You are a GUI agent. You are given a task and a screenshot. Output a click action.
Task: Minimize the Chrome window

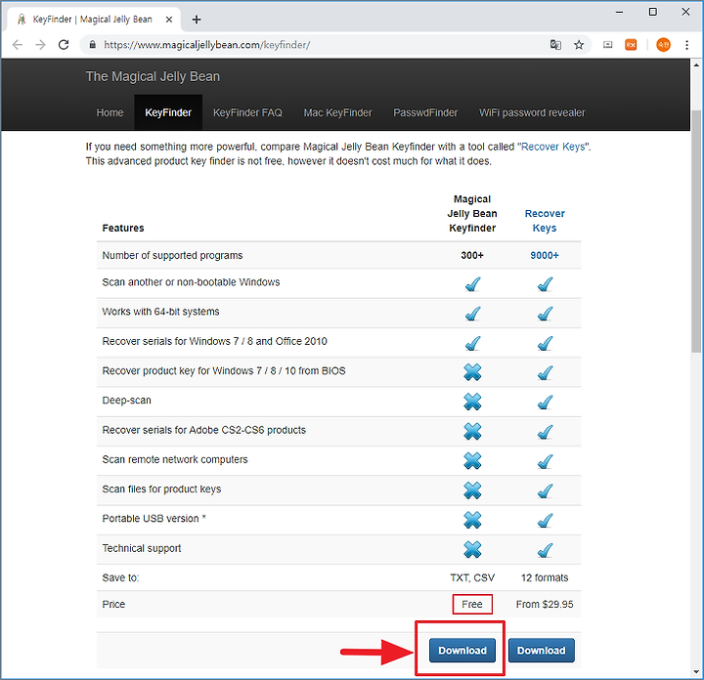click(x=619, y=12)
